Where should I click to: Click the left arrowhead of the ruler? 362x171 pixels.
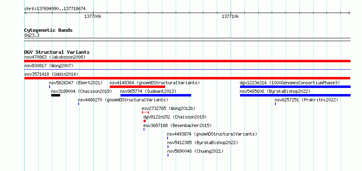[25, 13]
